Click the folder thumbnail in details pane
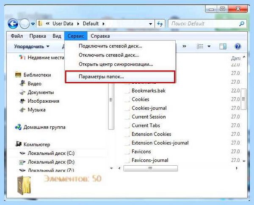Viewport: 254px width, 205px height. [x=24, y=185]
